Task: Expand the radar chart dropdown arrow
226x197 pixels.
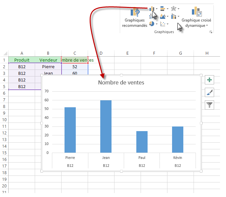Action: point(178,9)
